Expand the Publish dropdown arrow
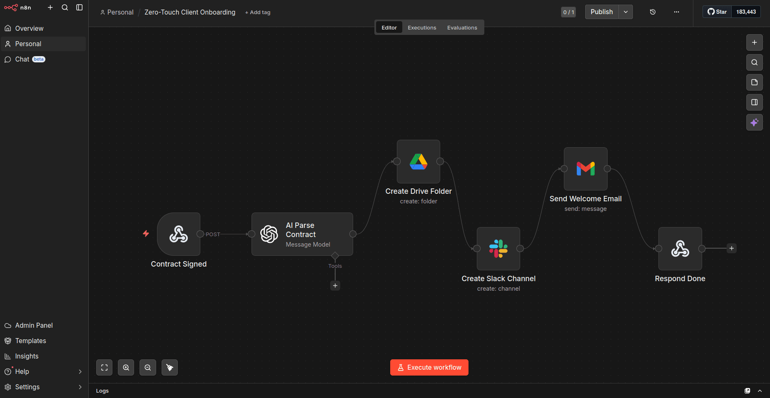Viewport: 770px width, 398px height. (x=625, y=12)
